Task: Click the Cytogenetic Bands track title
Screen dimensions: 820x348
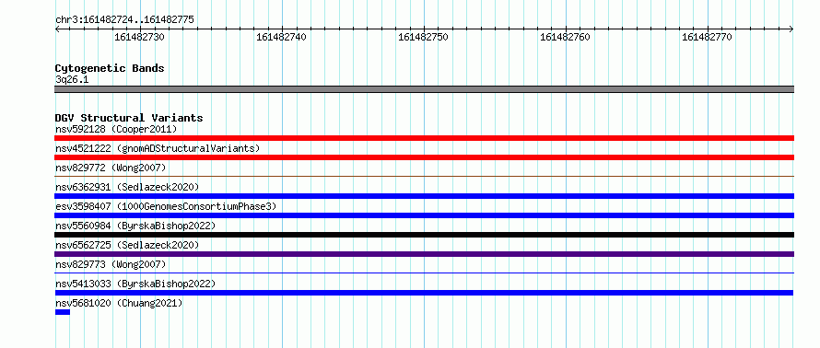Action: (x=110, y=68)
